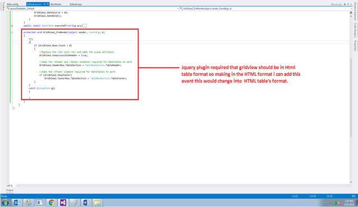The width and height of the screenshot is (358, 207).
Task: Click the 'if (GridView1.ShowFooter)' line
Action: (x=56, y=75)
